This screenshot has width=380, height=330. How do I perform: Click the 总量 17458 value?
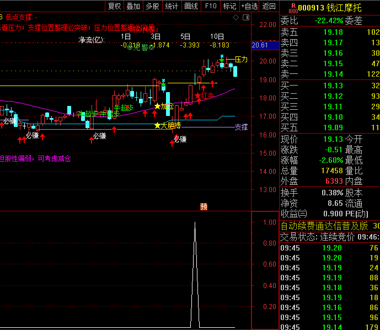point(332,171)
